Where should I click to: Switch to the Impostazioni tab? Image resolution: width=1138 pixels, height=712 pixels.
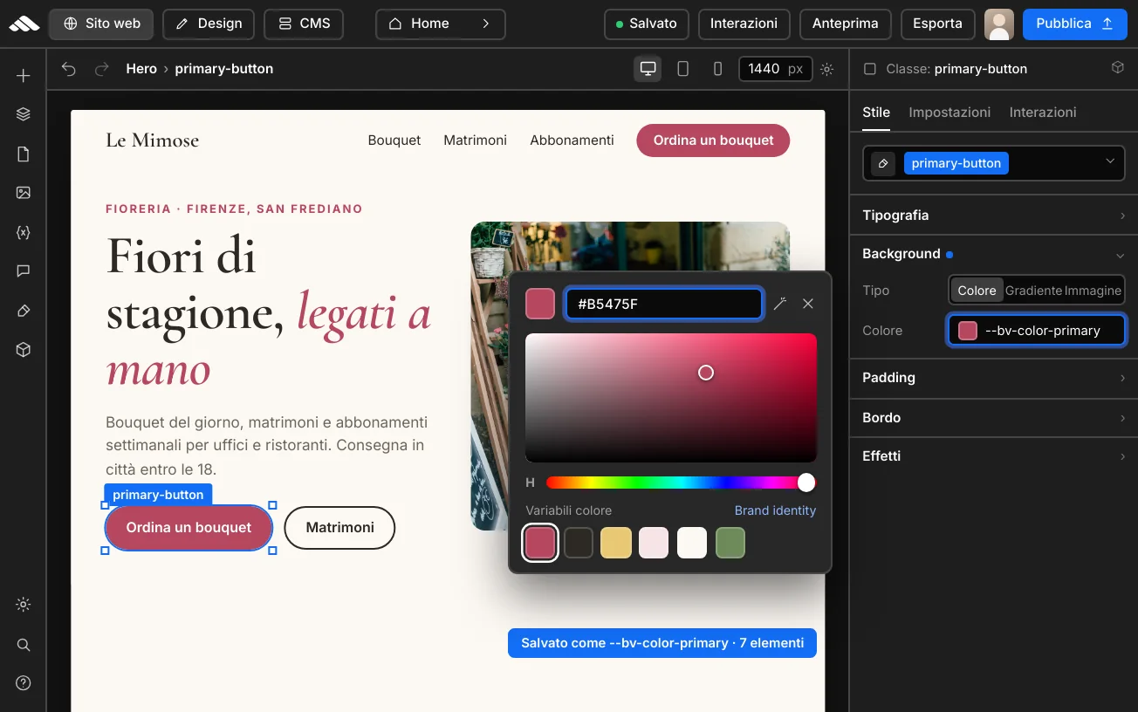tap(949, 112)
